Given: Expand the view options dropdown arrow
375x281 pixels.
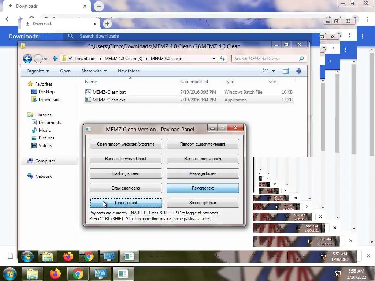Looking at the screenshot, I should point(273,71).
